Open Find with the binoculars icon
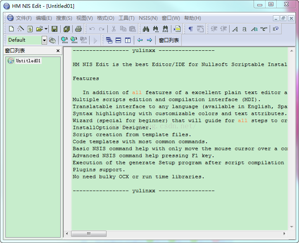This screenshot has width=299, height=243. (146, 29)
